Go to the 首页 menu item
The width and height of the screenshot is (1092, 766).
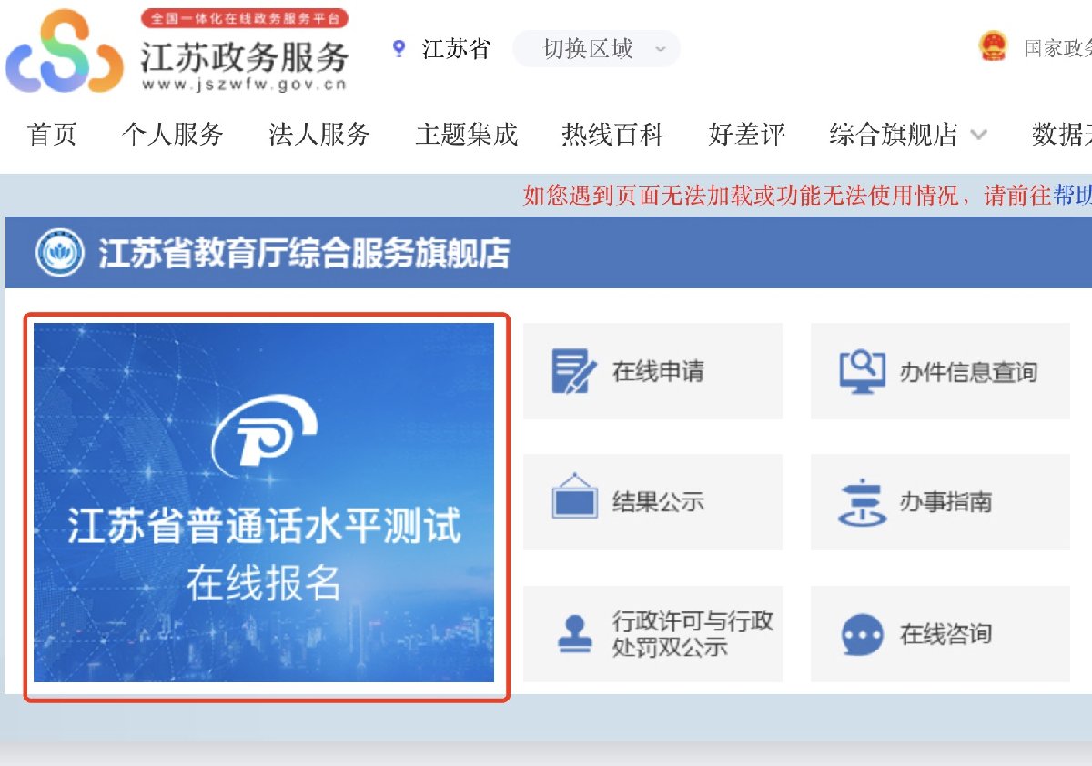point(53,135)
